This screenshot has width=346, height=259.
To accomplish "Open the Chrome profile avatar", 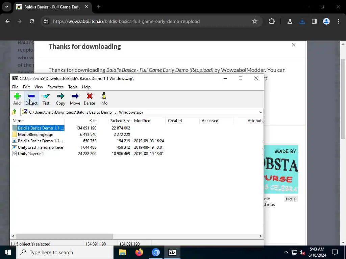I will (x=326, y=21).
